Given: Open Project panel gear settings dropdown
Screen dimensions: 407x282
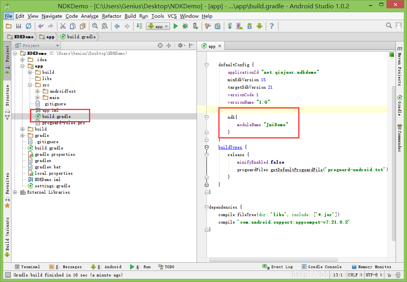Looking at the screenshot, I should pos(182,45).
